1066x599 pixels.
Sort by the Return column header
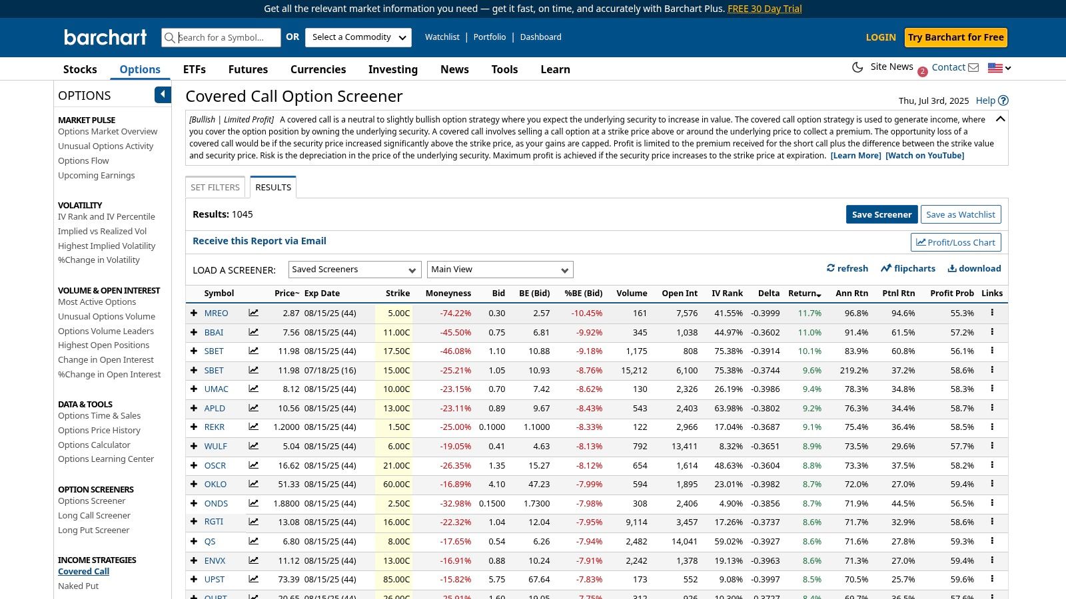(804, 294)
